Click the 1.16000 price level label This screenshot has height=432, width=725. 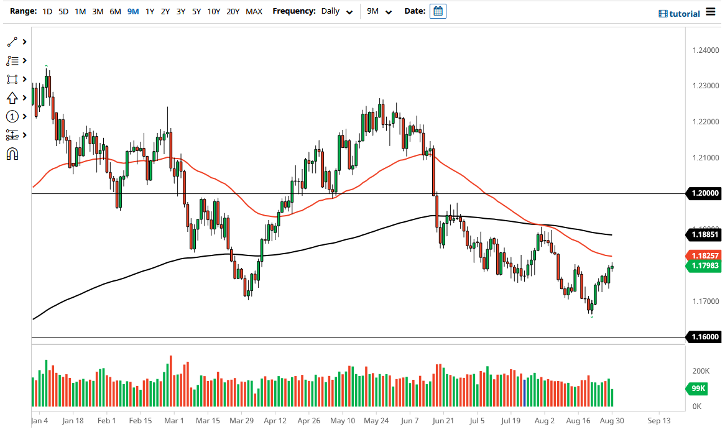pyautogui.click(x=704, y=337)
